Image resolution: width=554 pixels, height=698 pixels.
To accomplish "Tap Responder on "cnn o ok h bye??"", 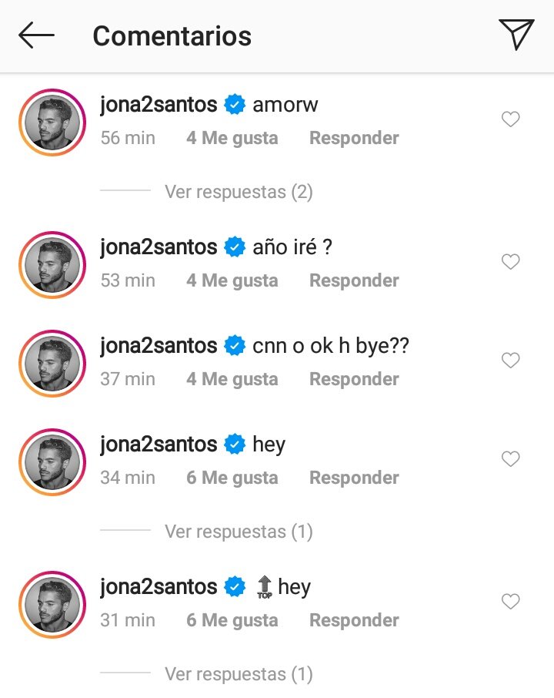I will 354,380.
